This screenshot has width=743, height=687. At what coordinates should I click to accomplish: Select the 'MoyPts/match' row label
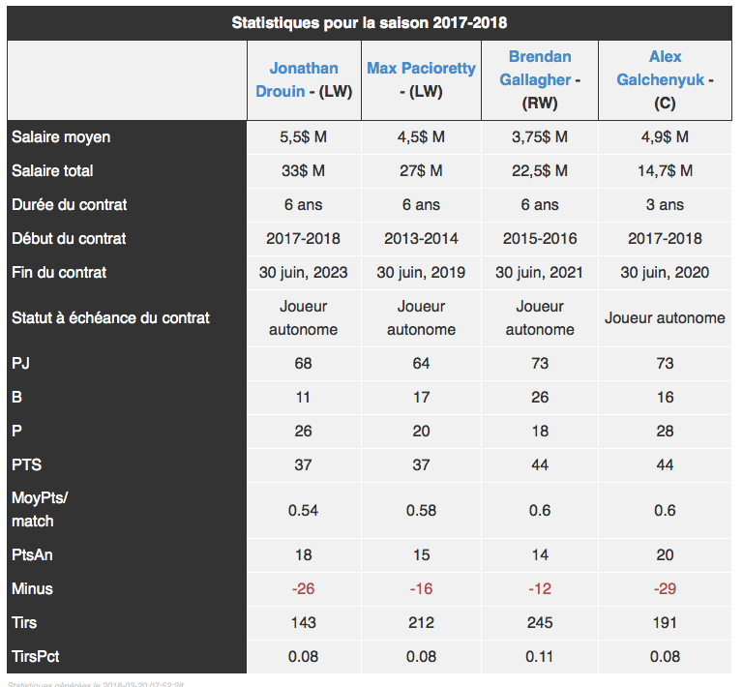[40, 510]
